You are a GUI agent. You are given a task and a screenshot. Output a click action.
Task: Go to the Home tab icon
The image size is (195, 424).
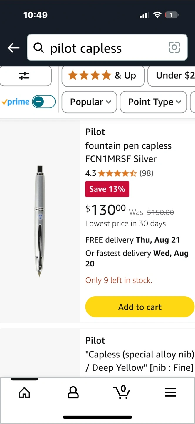24,392
